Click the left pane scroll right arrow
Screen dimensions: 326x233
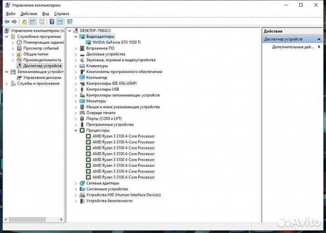[x=61, y=219]
